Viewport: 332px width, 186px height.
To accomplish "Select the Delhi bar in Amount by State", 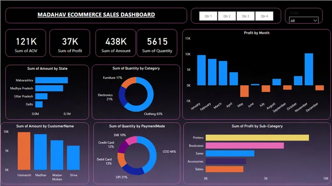I will 39,104.
